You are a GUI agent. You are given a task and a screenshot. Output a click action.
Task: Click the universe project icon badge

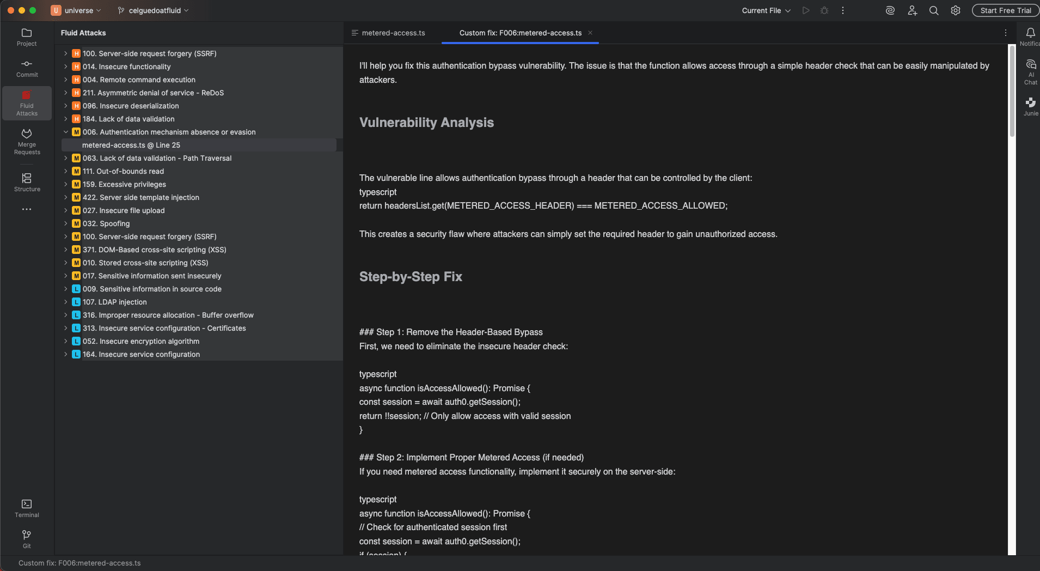pyautogui.click(x=56, y=10)
